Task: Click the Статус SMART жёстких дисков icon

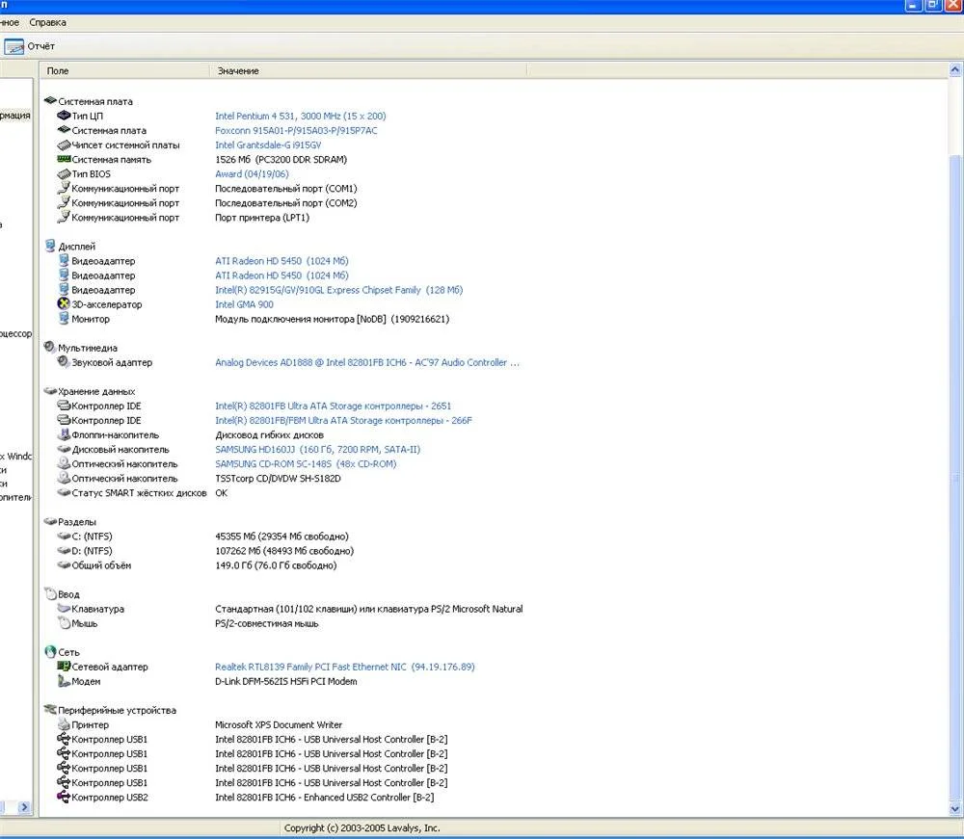Action: click(x=64, y=492)
